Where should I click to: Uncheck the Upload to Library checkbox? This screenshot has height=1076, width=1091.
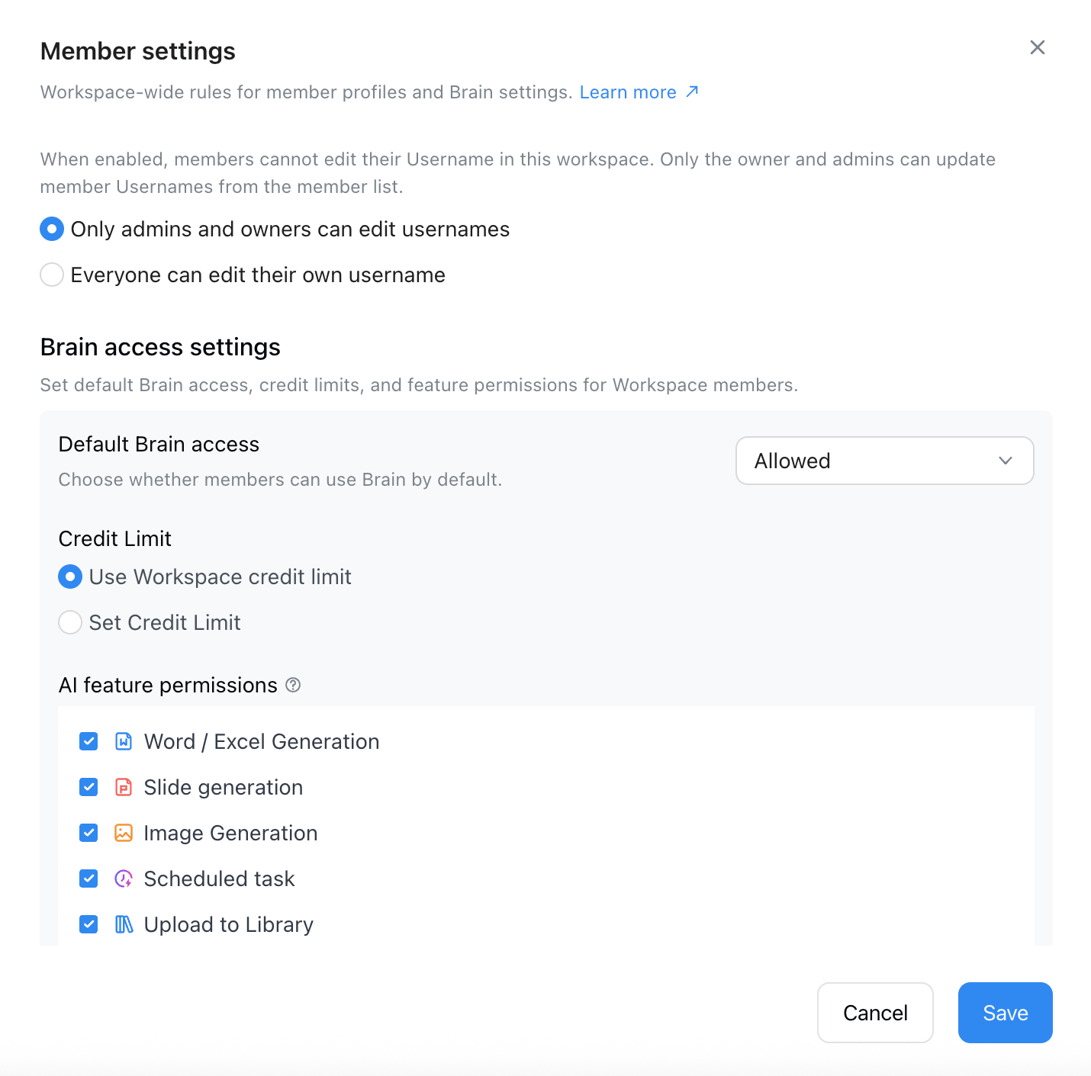(89, 924)
